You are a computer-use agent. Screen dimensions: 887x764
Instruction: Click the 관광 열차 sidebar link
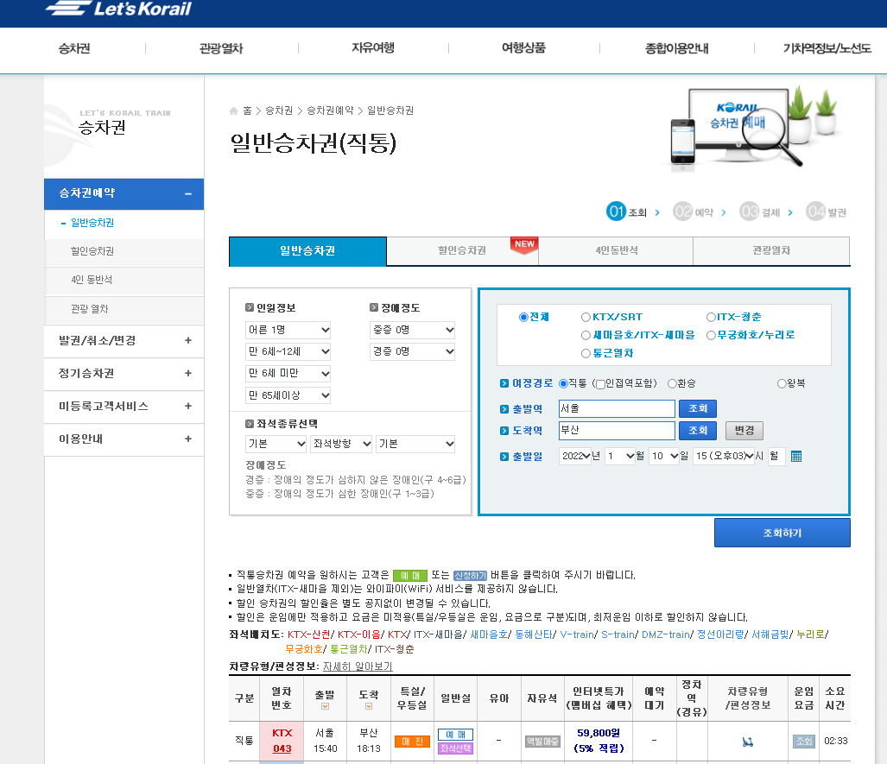89,309
